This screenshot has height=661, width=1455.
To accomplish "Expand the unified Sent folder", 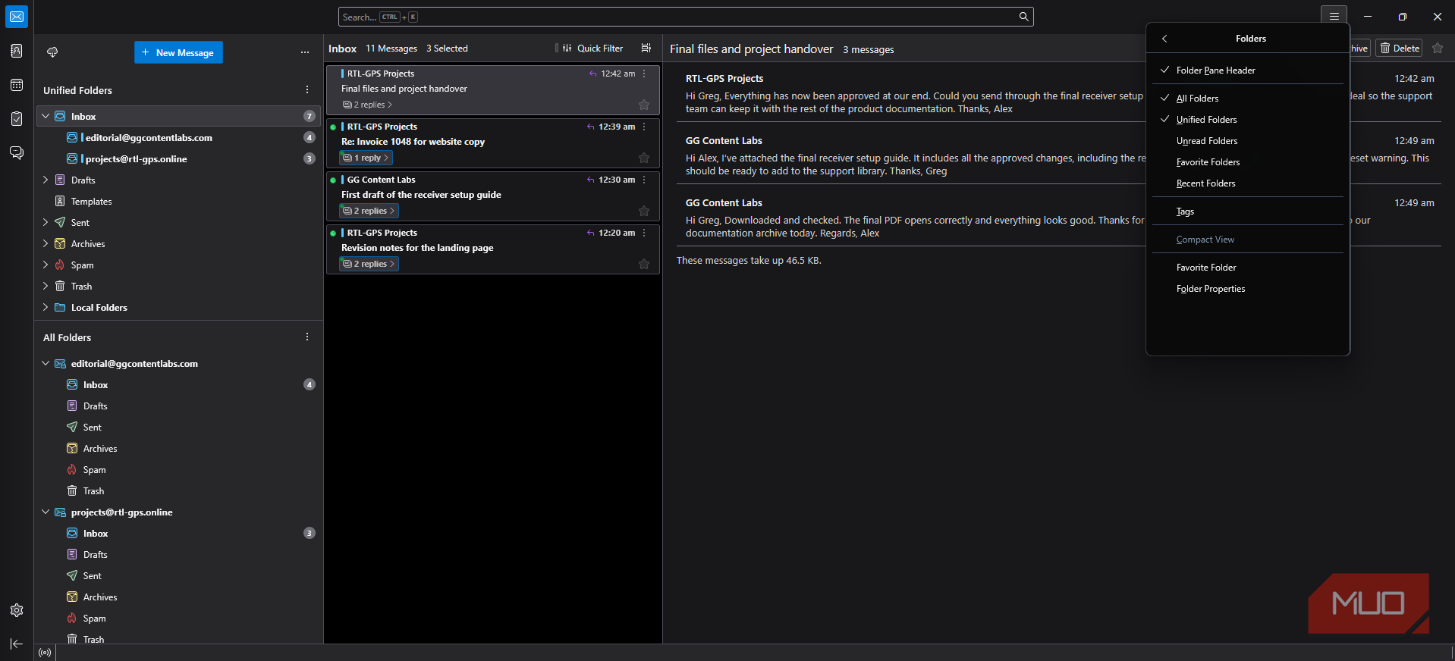I will [x=46, y=222].
